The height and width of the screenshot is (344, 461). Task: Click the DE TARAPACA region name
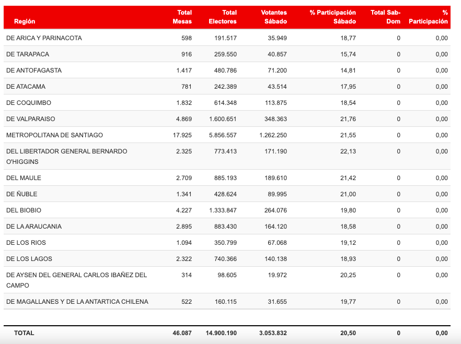28,54
